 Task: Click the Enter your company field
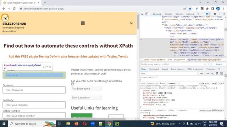[x=34, y=105]
